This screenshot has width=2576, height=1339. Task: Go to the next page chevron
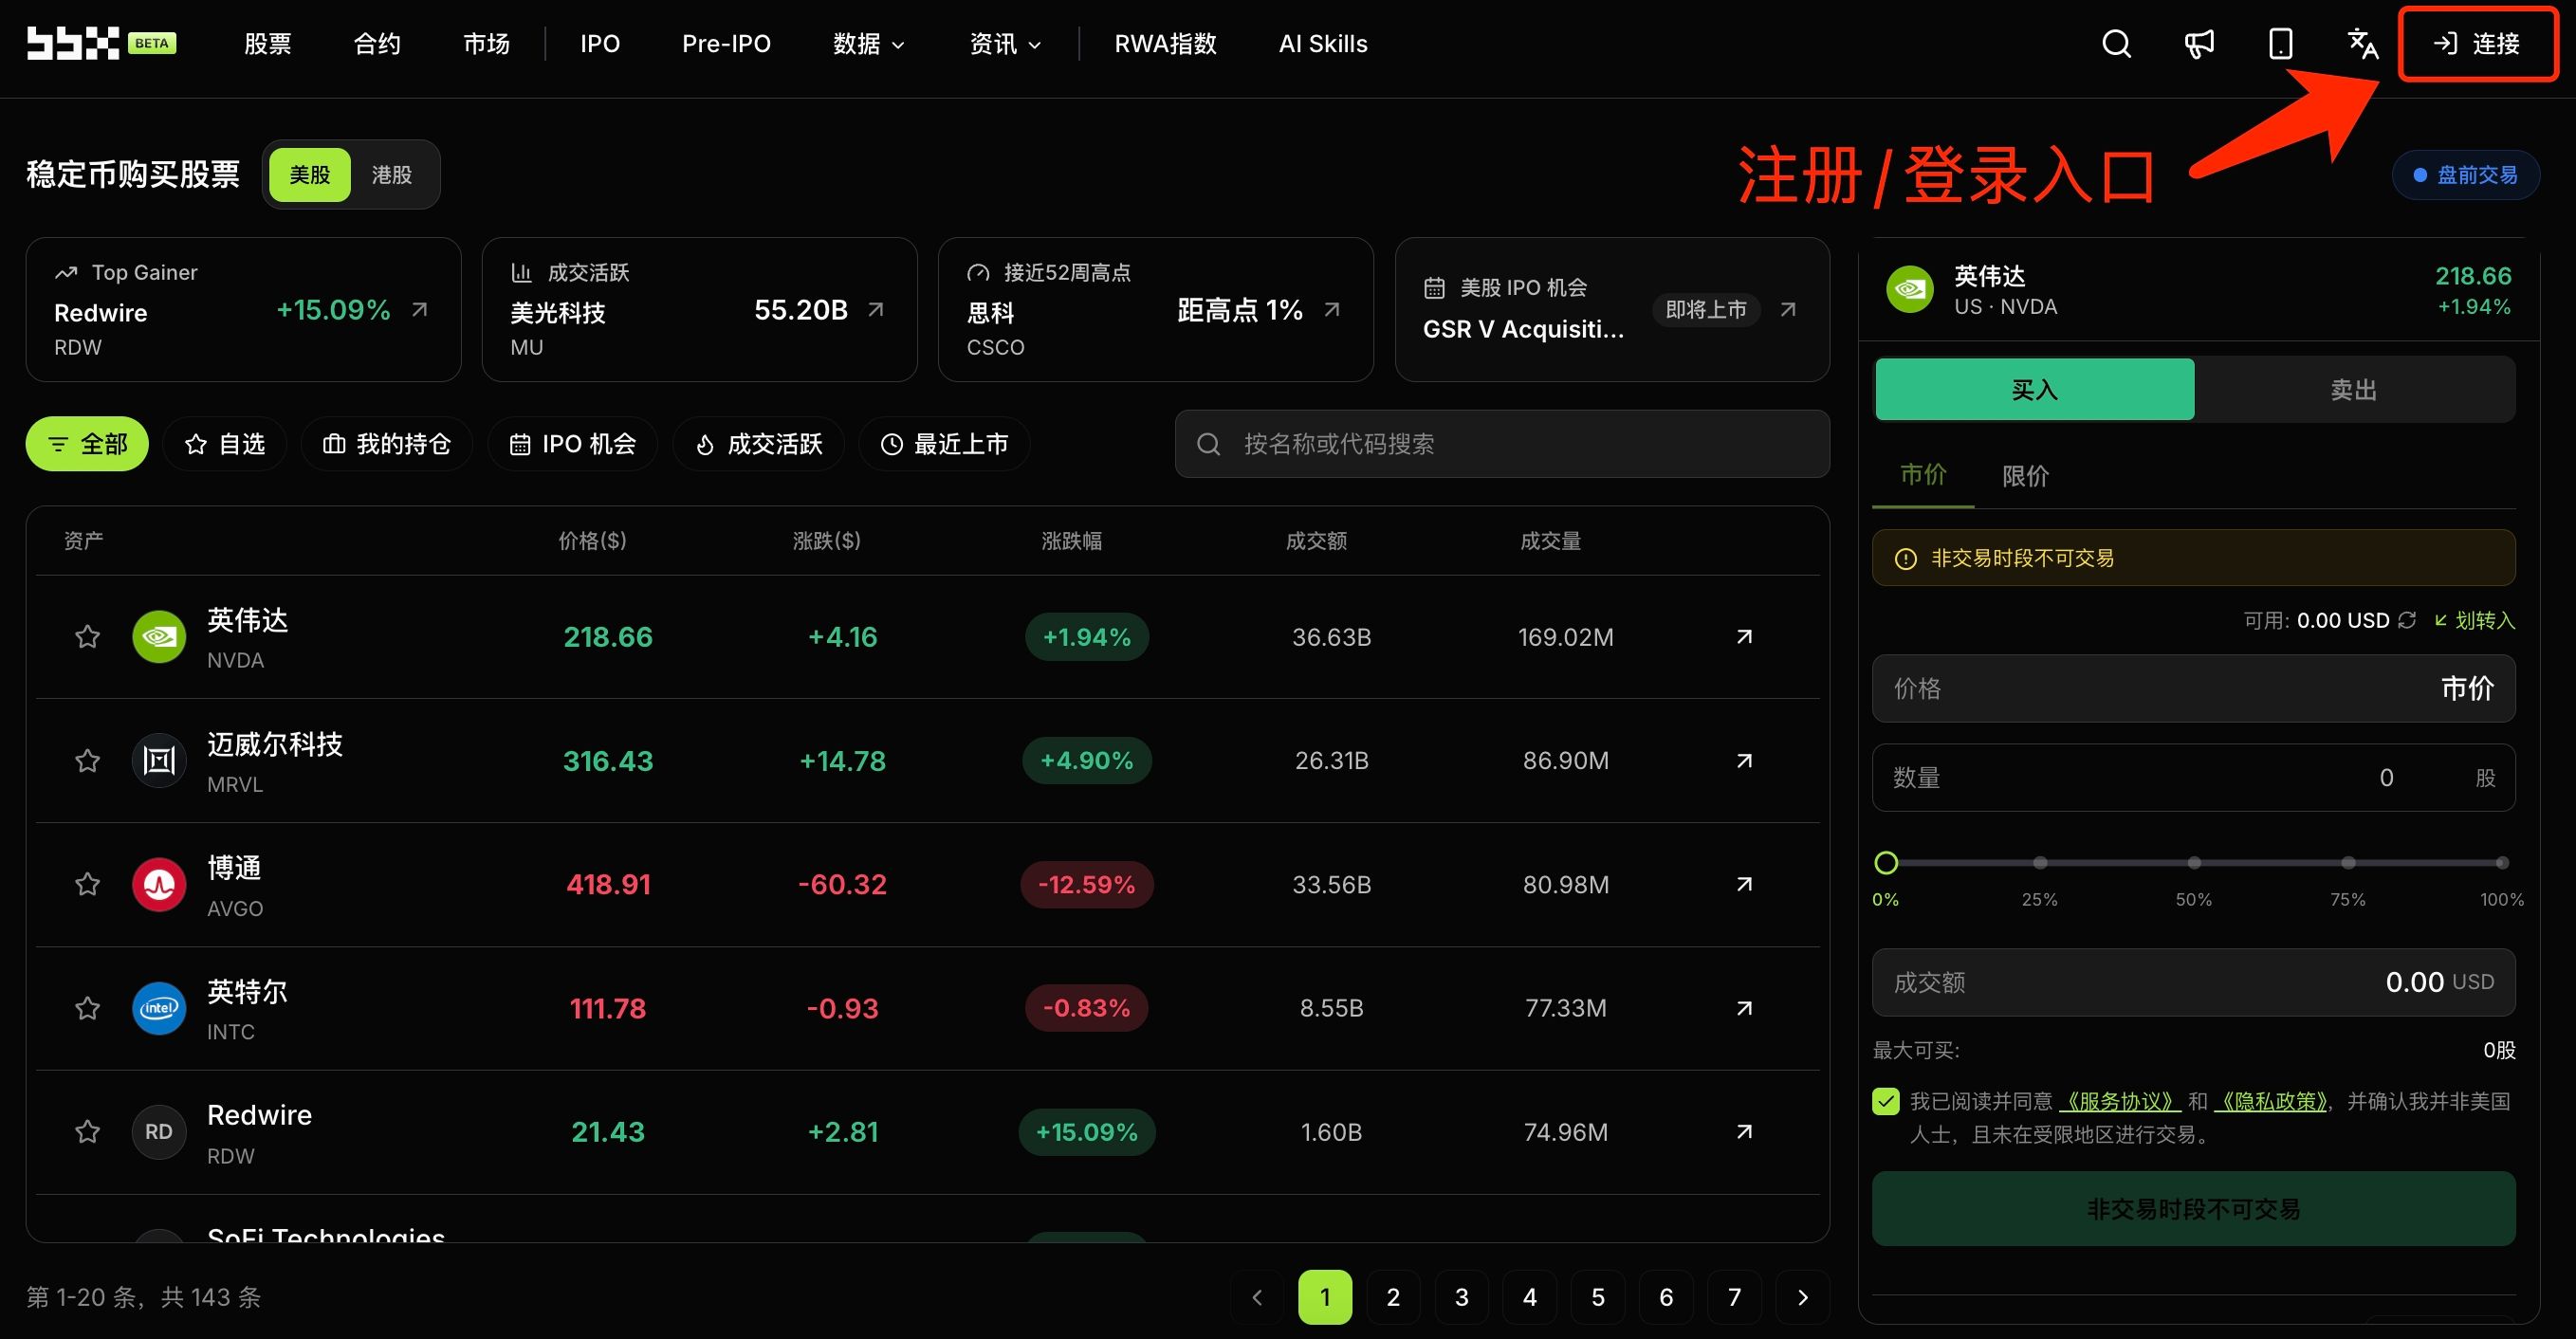point(1803,1297)
